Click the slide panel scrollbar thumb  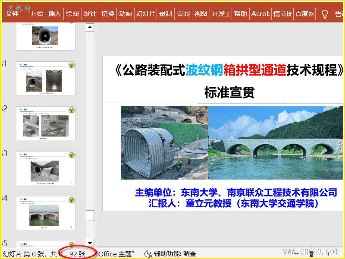(90, 215)
